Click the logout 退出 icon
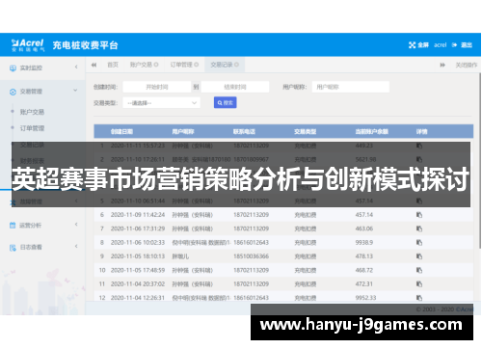The width and height of the screenshot is (482, 349). 454,45
